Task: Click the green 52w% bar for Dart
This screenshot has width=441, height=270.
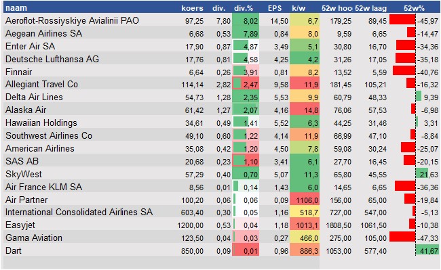Action: click(x=427, y=250)
